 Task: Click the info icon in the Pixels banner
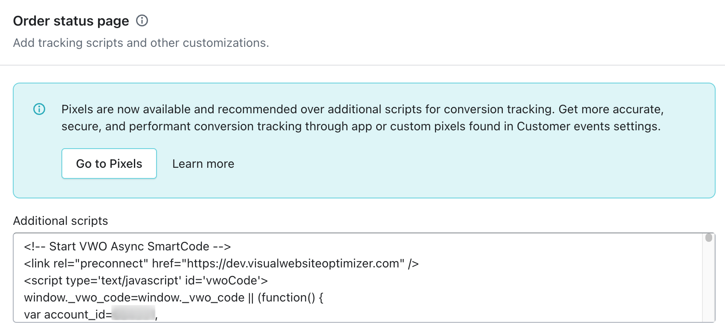coord(39,109)
